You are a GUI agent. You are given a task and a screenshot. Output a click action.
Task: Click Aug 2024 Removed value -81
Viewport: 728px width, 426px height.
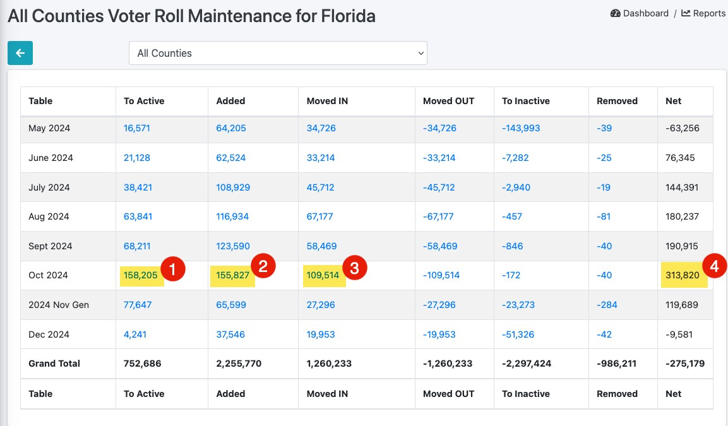pyautogui.click(x=604, y=216)
